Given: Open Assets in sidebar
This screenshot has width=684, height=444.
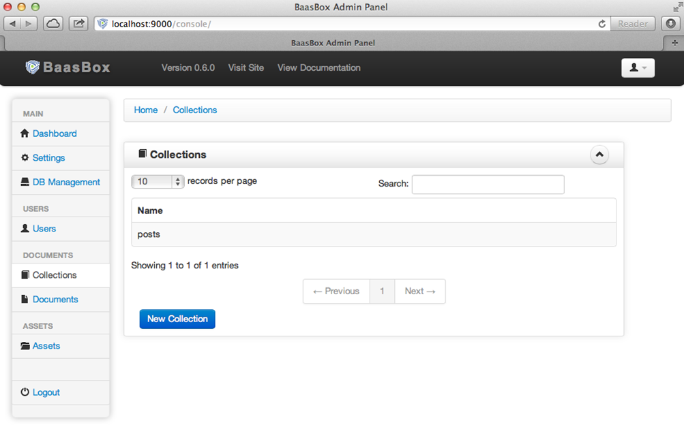Looking at the screenshot, I should (x=46, y=346).
